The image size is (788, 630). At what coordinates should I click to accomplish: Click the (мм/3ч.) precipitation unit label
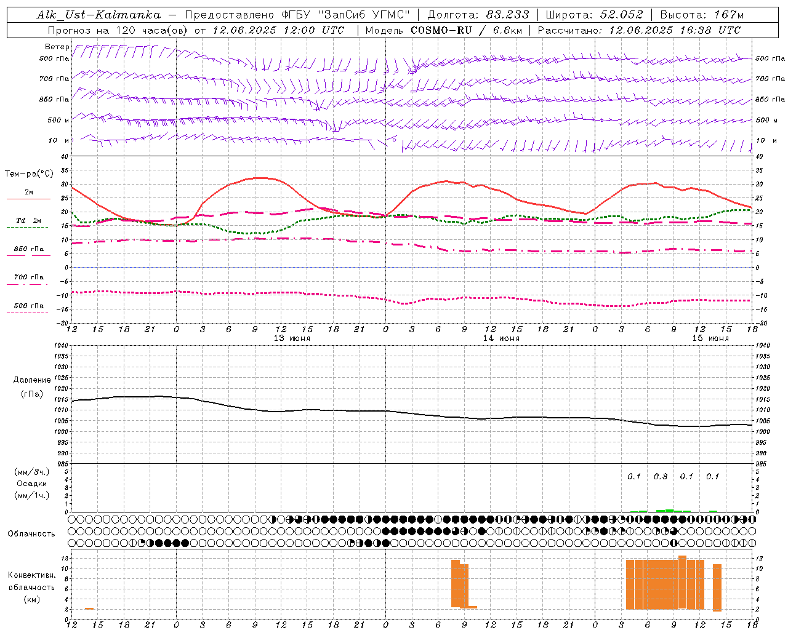pos(32,472)
